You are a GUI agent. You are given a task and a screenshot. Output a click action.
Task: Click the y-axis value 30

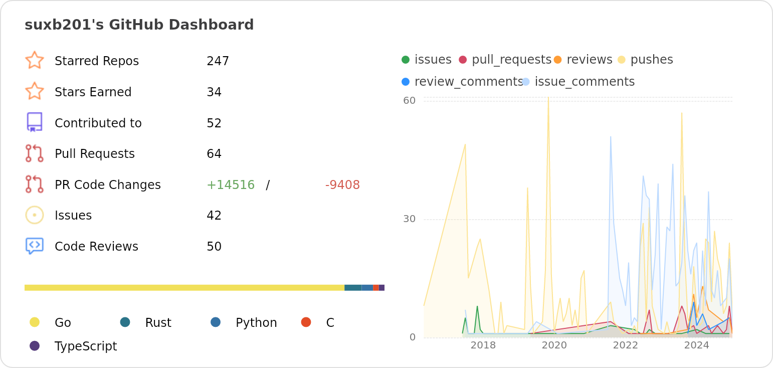point(410,219)
